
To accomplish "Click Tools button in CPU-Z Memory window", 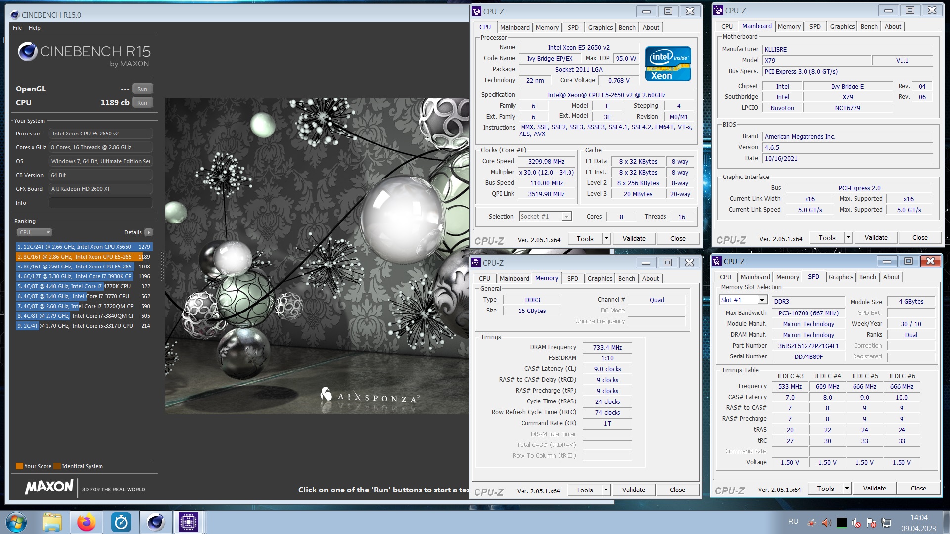I will [x=584, y=490].
